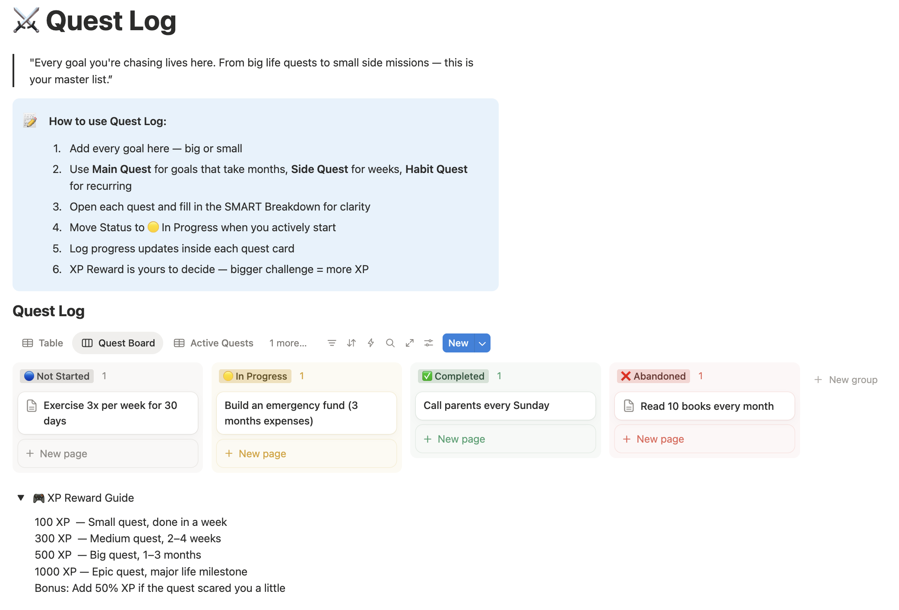This screenshot has width=899, height=610.
Task: Click the filter icon in database toolbar
Action: point(332,343)
